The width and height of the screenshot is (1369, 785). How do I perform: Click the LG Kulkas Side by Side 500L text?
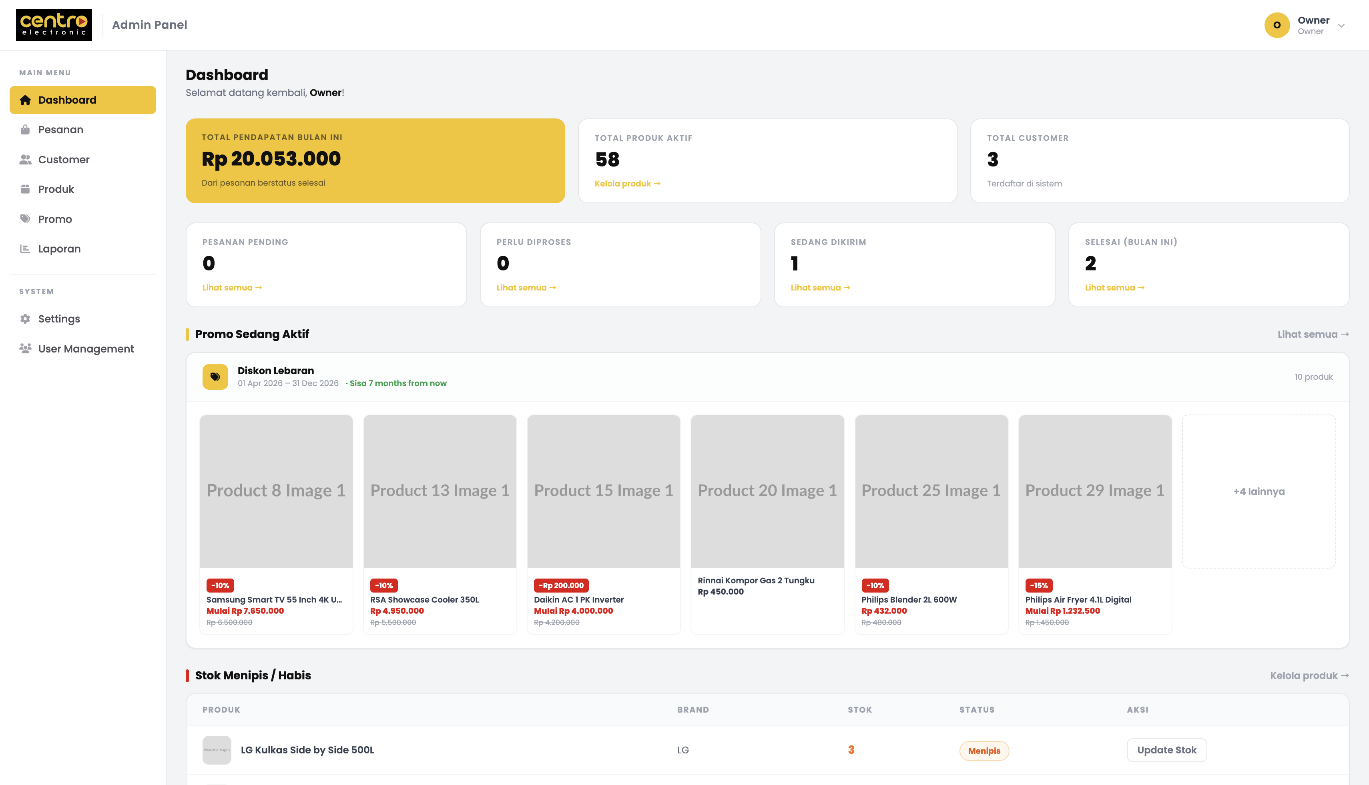tap(307, 750)
